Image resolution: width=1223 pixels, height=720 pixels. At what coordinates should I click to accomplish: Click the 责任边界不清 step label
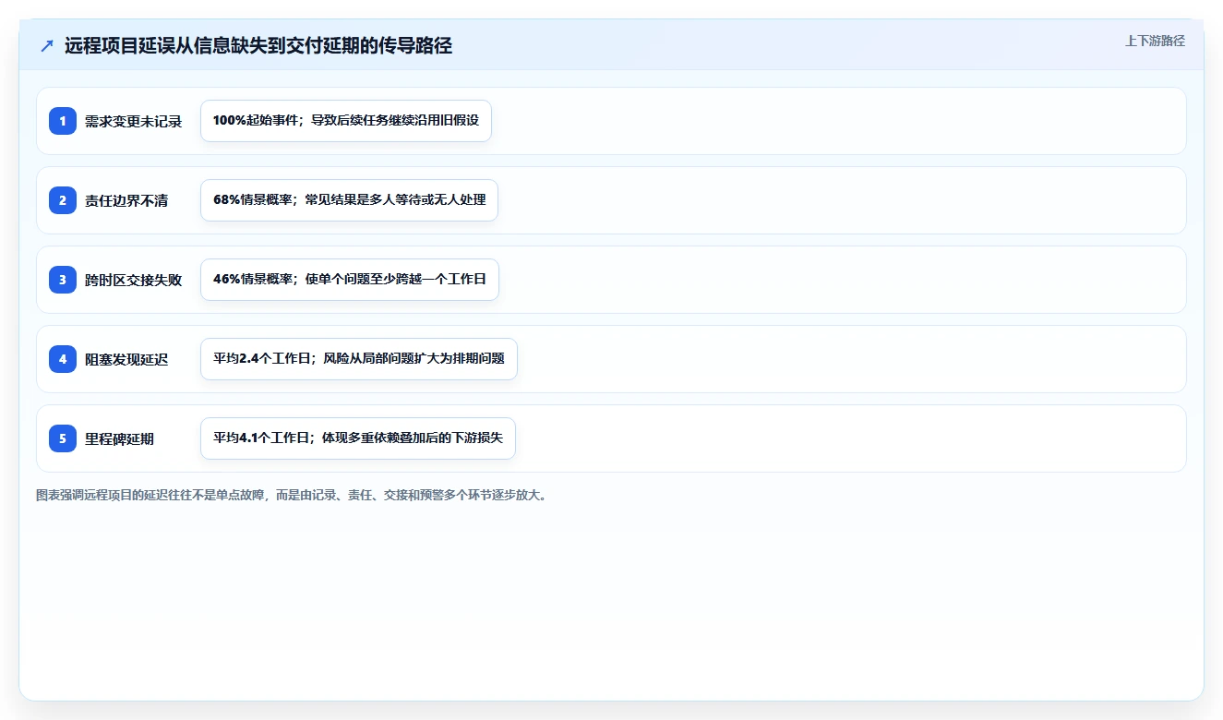click(x=126, y=201)
